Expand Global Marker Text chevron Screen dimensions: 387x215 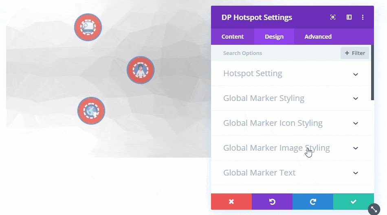(355, 173)
